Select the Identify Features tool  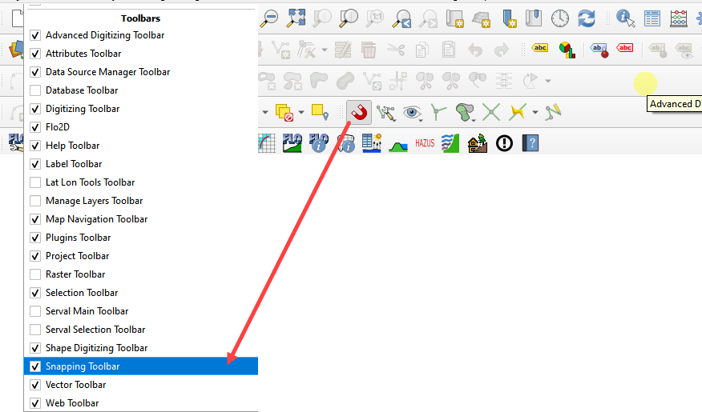[626, 18]
